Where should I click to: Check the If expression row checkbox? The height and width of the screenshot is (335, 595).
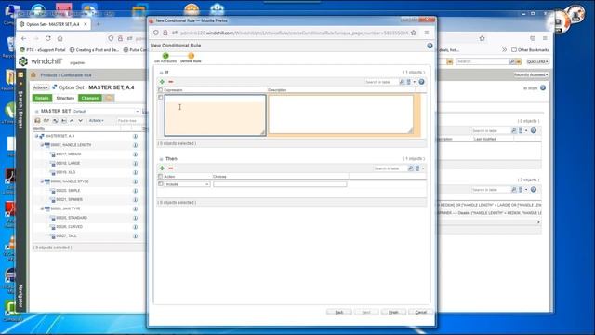pyautogui.click(x=160, y=97)
